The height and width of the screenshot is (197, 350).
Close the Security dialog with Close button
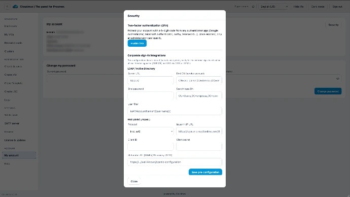click(x=134, y=181)
